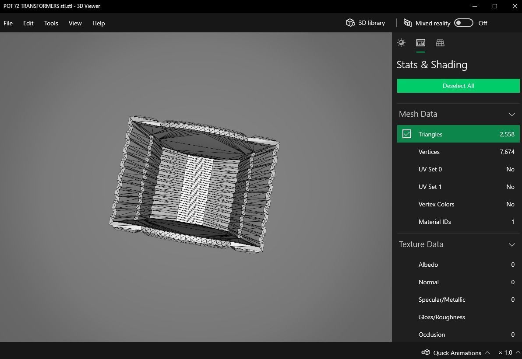Click the Deselect All button

click(458, 86)
